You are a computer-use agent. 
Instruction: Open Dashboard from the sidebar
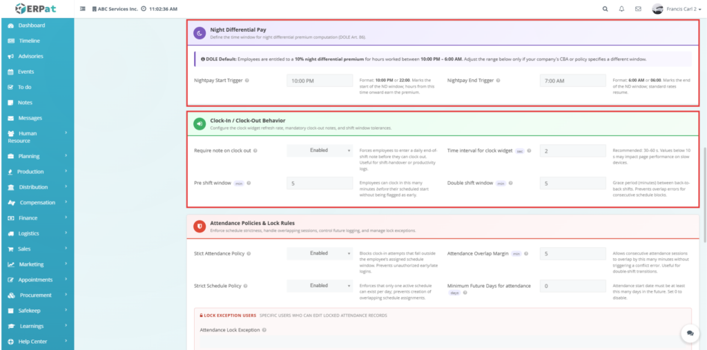32,26
